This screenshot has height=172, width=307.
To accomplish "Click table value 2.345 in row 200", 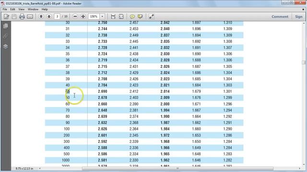I will click(x=134, y=135).
